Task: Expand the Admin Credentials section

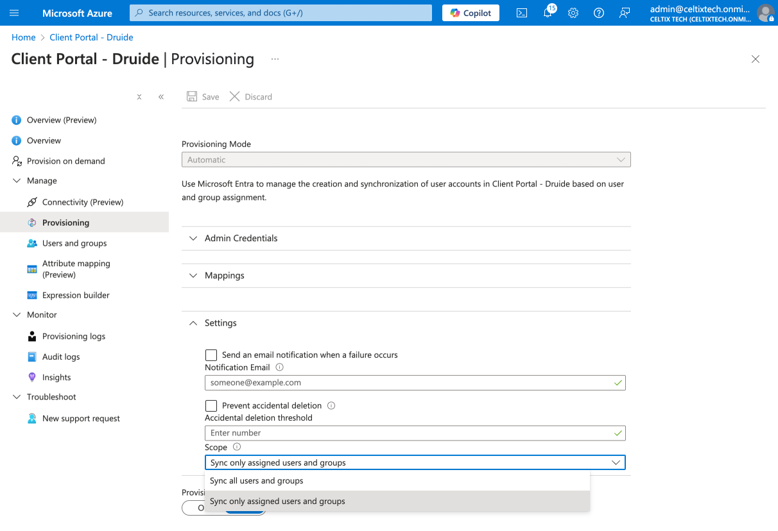Action: (241, 238)
